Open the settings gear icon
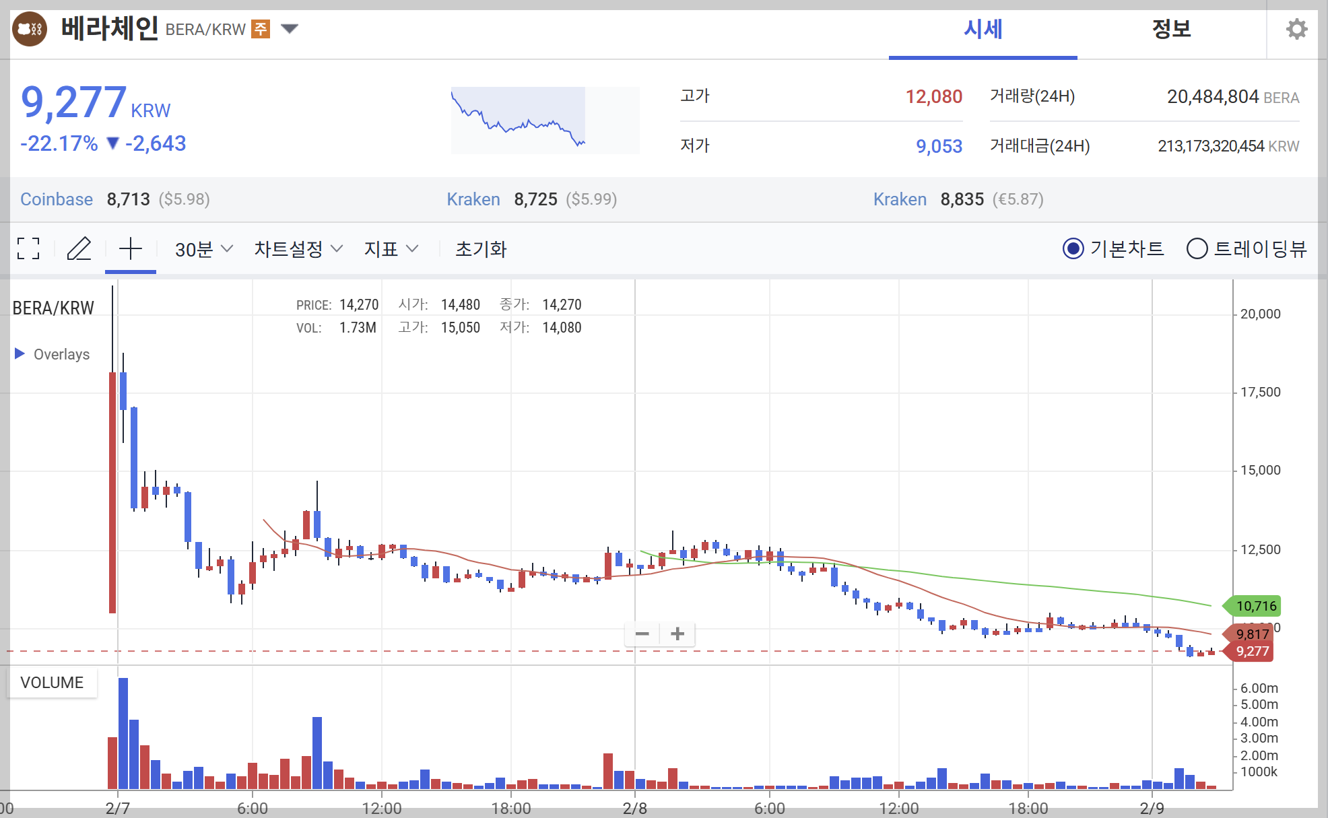1328x818 pixels. click(x=1296, y=29)
